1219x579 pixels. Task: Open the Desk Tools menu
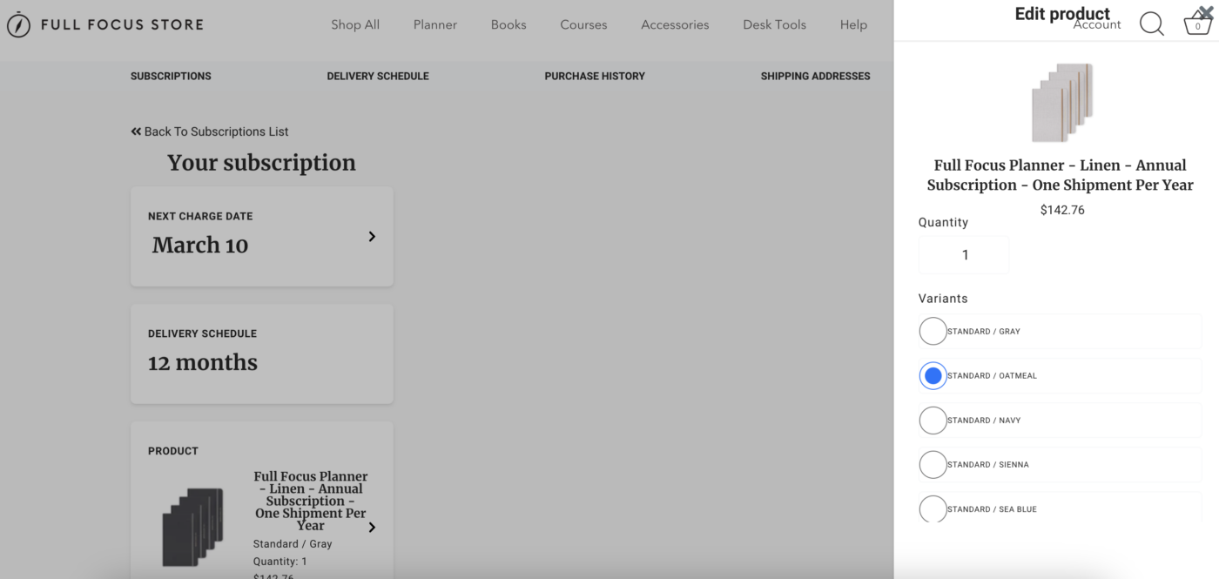tap(774, 24)
